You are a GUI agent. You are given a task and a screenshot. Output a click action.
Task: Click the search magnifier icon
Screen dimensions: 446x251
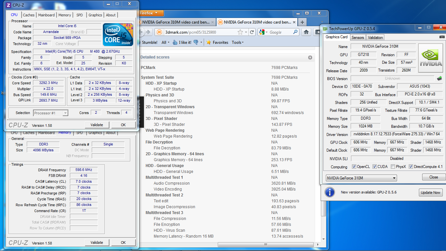point(295,32)
